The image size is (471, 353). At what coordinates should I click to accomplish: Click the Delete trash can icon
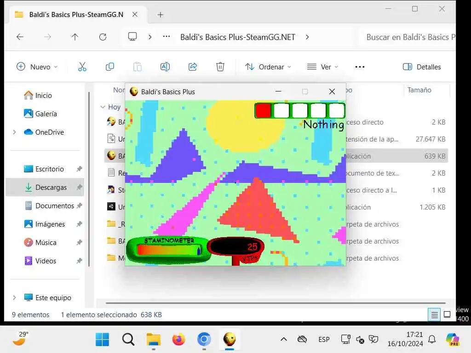point(220,67)
